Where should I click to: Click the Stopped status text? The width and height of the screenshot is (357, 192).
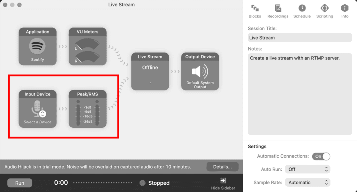pos(159,183)
